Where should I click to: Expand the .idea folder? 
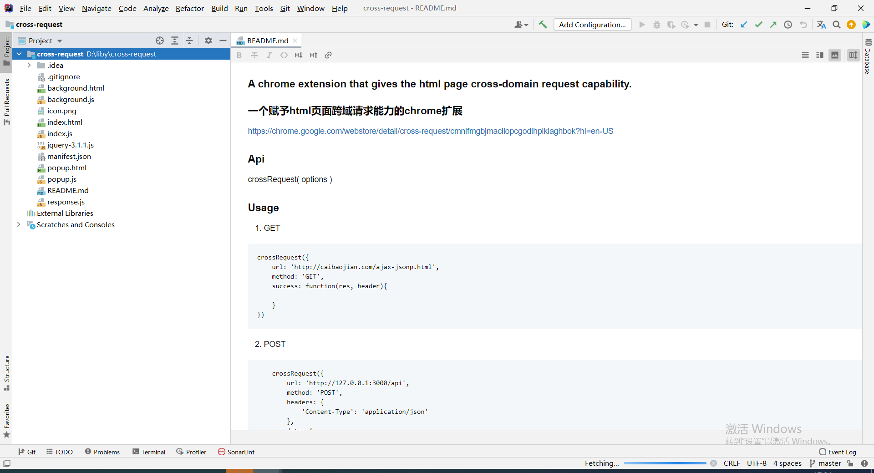coord(29,65)
